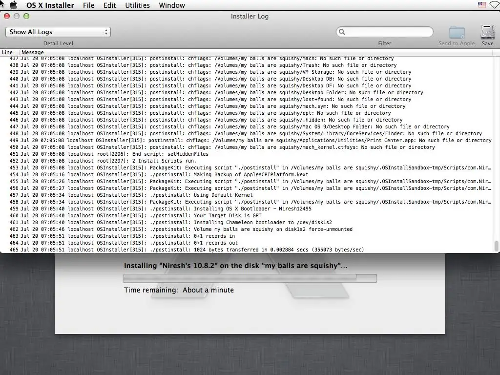Viewport: 500px width, 375px height.
Task: Open the Window menu
Action: 172,5
